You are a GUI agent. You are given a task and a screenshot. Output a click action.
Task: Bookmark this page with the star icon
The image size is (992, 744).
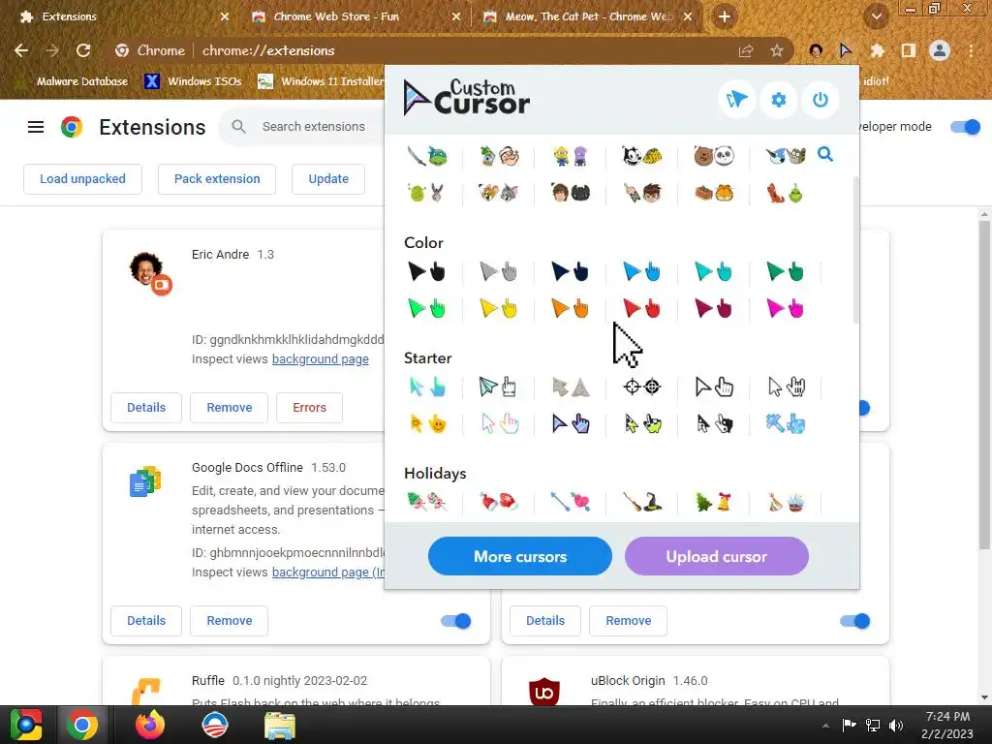pos(777,50)
